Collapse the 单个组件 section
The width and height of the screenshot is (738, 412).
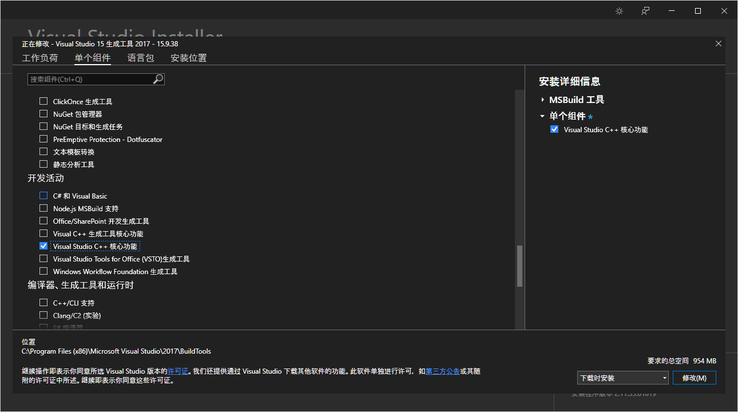click(x=542, y=116)
